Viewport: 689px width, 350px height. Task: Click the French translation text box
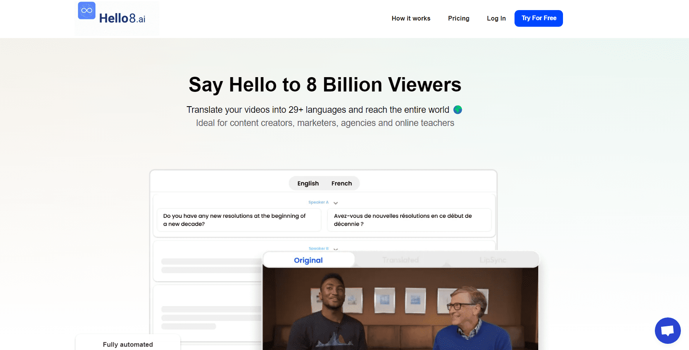[x=409, y=220]
